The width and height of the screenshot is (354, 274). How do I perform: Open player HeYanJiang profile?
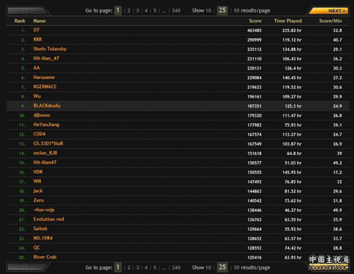(46, 125)
